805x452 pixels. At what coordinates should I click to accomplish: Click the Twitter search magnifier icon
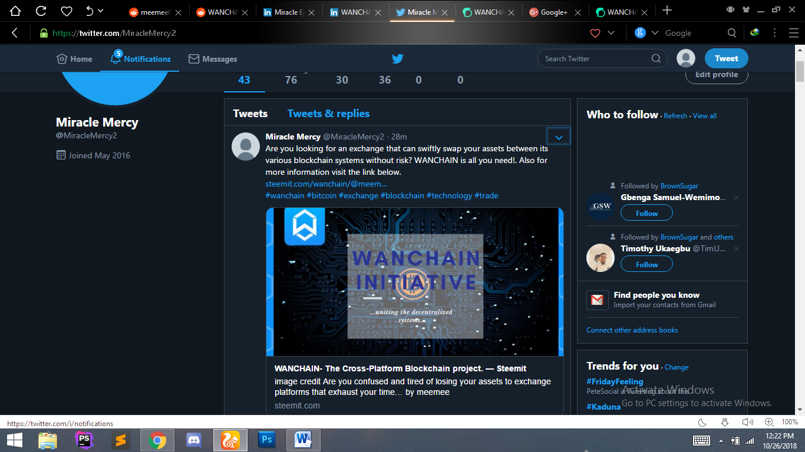coord(656,58)
